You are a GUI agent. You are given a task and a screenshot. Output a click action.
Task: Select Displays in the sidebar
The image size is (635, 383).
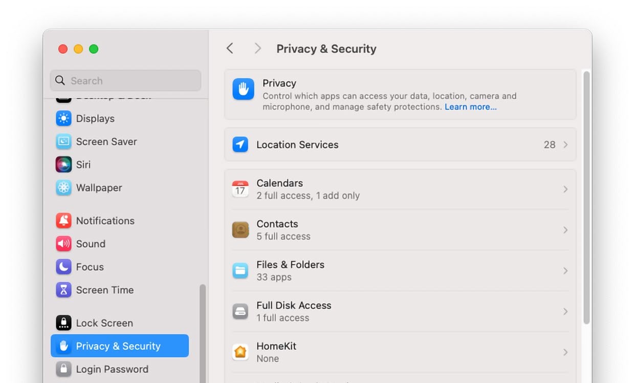click(x=120, y=118)
